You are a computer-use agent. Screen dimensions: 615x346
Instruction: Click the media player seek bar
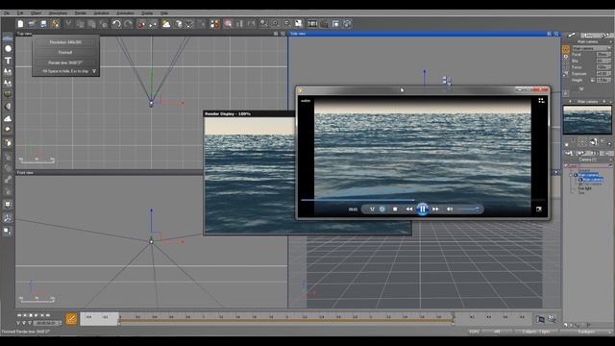coord(423,201)
